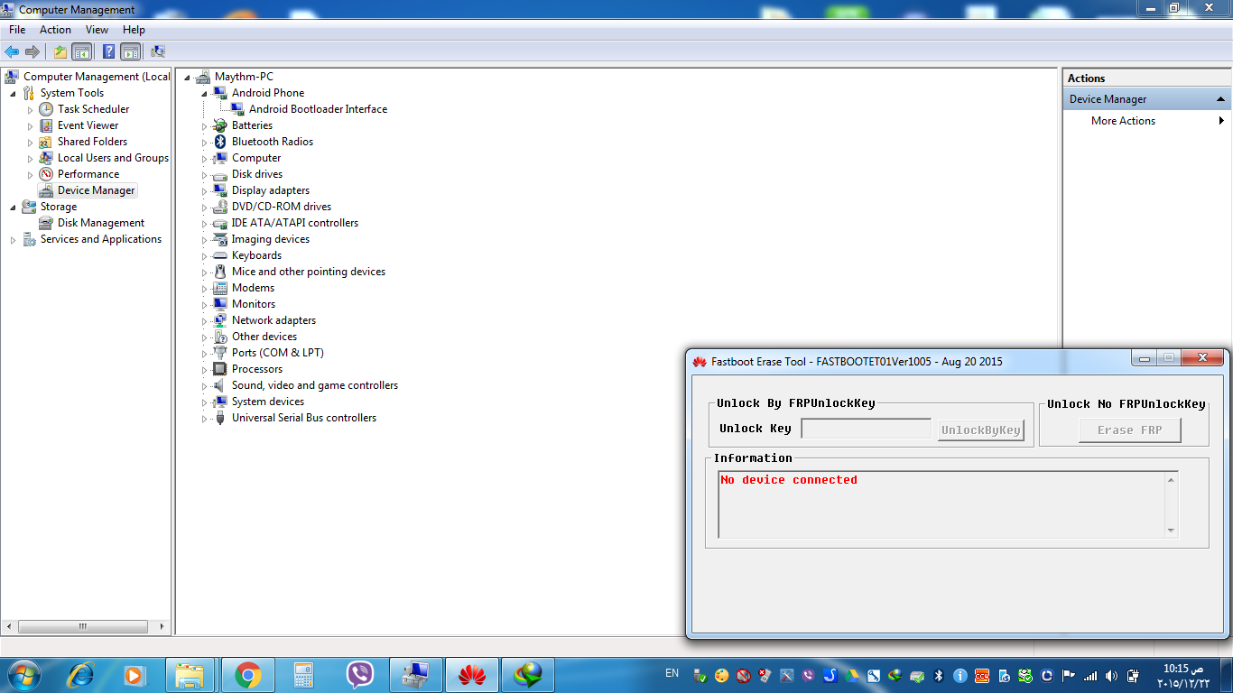
Task: Open the Windows Start menu
Action: click(x=23, y=674)
